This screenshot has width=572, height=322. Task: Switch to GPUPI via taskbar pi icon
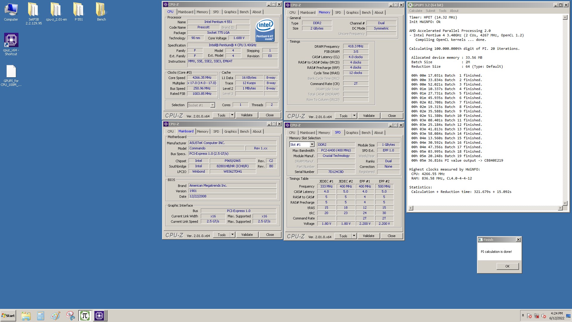(x=85, y=316)
